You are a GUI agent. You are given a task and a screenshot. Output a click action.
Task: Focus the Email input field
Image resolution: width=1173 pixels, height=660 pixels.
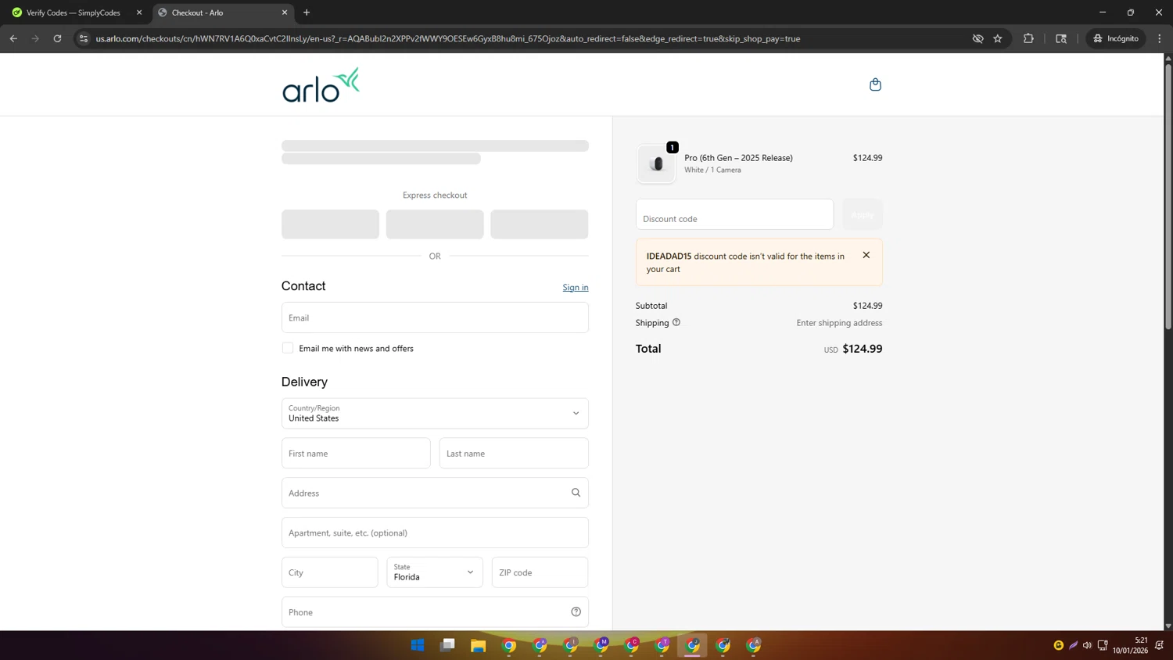(x=435, y=317)
